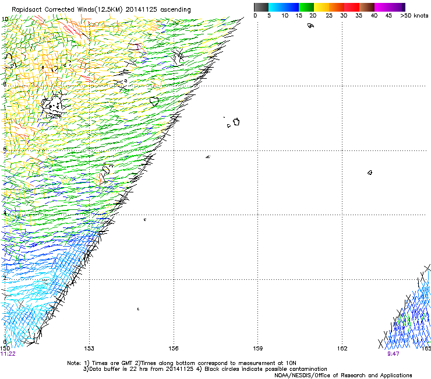The image size is (431, 379).
Task: Click the '45' label under the color bar
Action: tap(388, 16)
